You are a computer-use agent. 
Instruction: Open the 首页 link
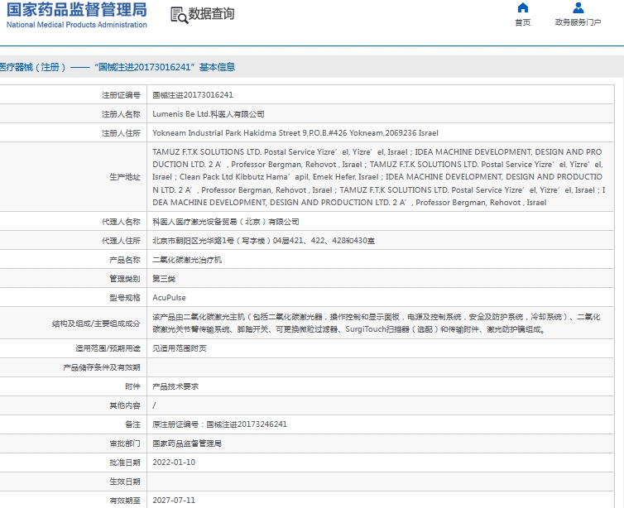click(x=522, y=22)
